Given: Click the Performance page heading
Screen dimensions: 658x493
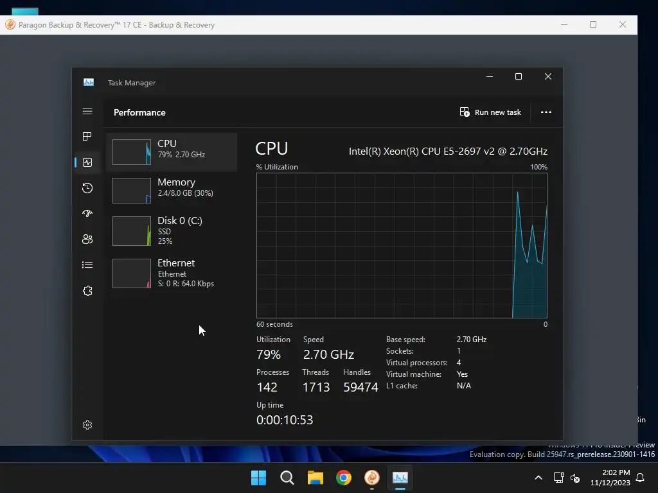Looking at the screenshot, I should coord(139,112).
